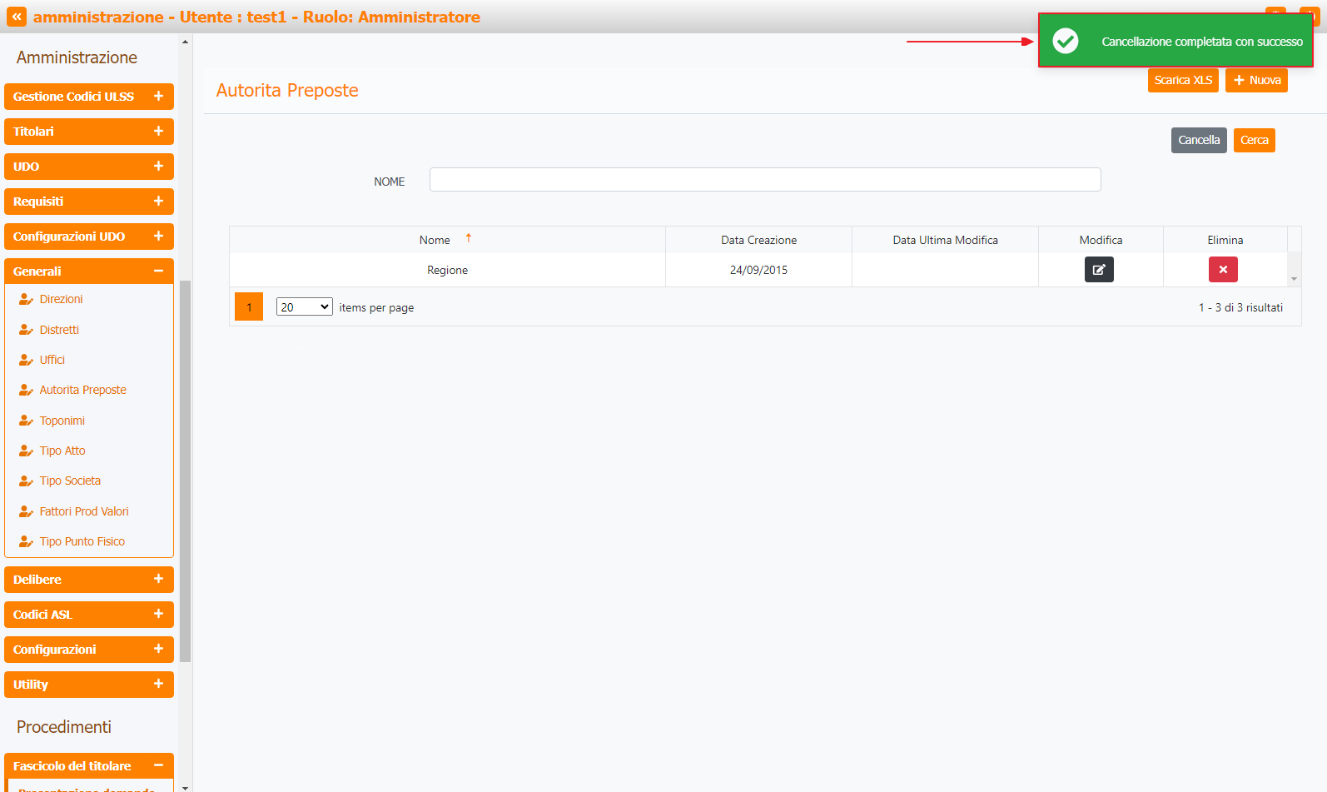Download the table with Scarica XLS

tap(1182, 80)
